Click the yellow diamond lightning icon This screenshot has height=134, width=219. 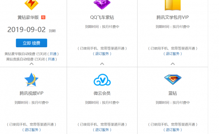31,5
